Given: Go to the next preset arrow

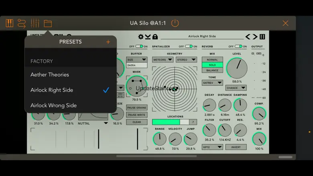Looking at the screenshot, I should point(255,36).
